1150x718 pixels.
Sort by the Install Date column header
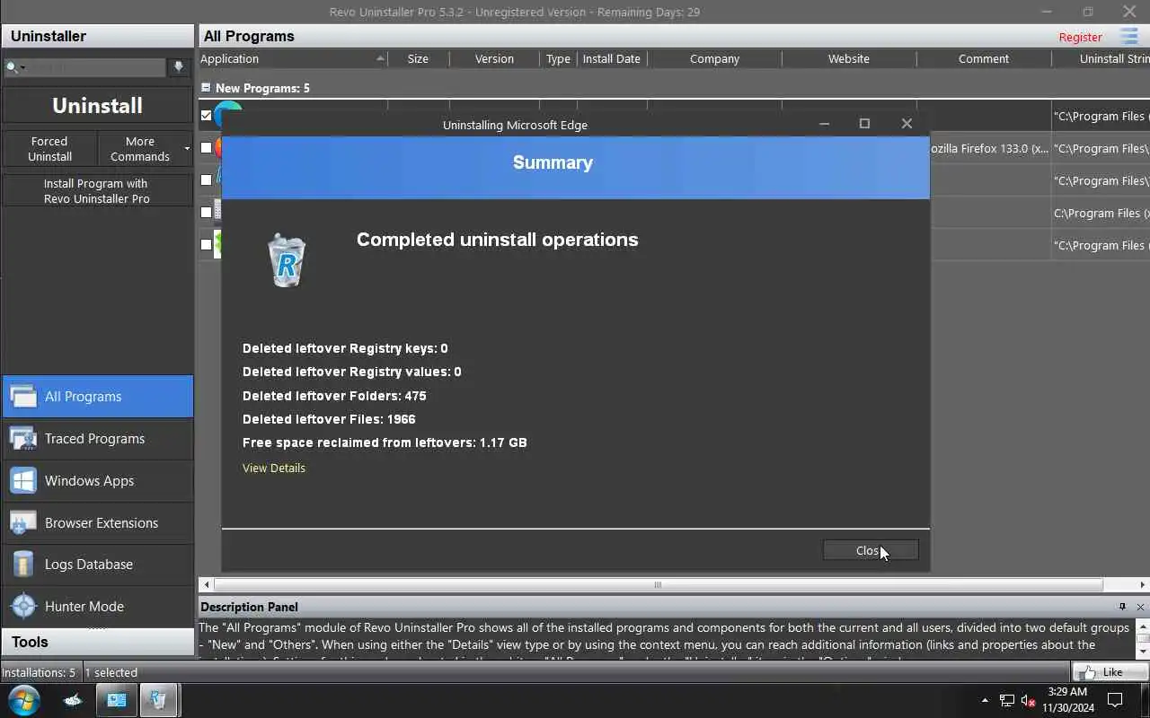tap(611, 58)
